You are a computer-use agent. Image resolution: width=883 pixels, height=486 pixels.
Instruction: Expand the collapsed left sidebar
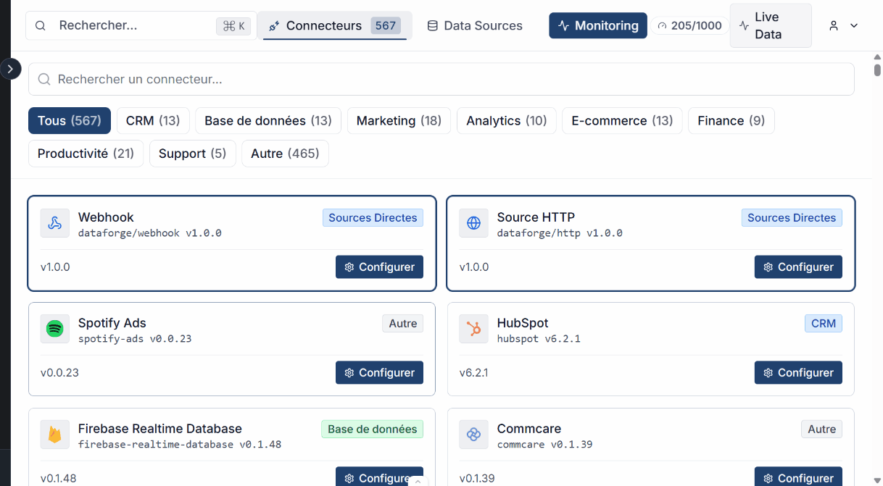pyautogui.click(x=10, y=68)
